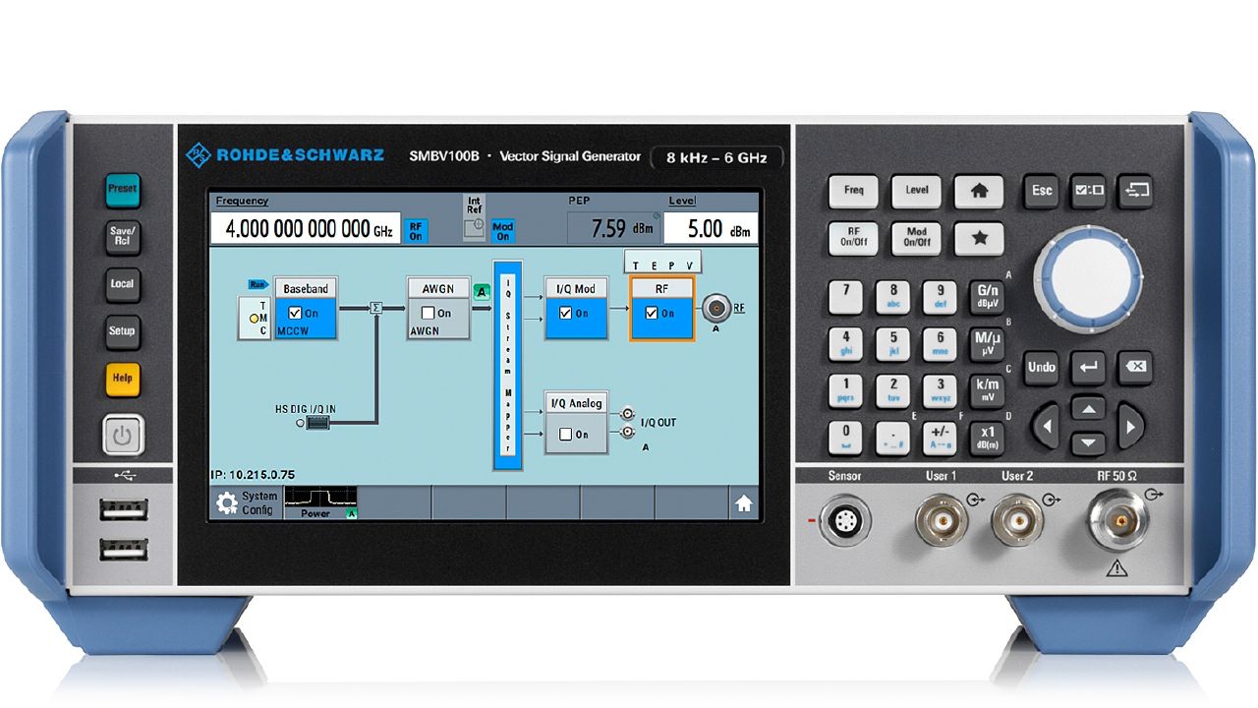Click the right arrow navigation key
The height and width of the screenshot is (708, 1258).
coord(1129,427)
